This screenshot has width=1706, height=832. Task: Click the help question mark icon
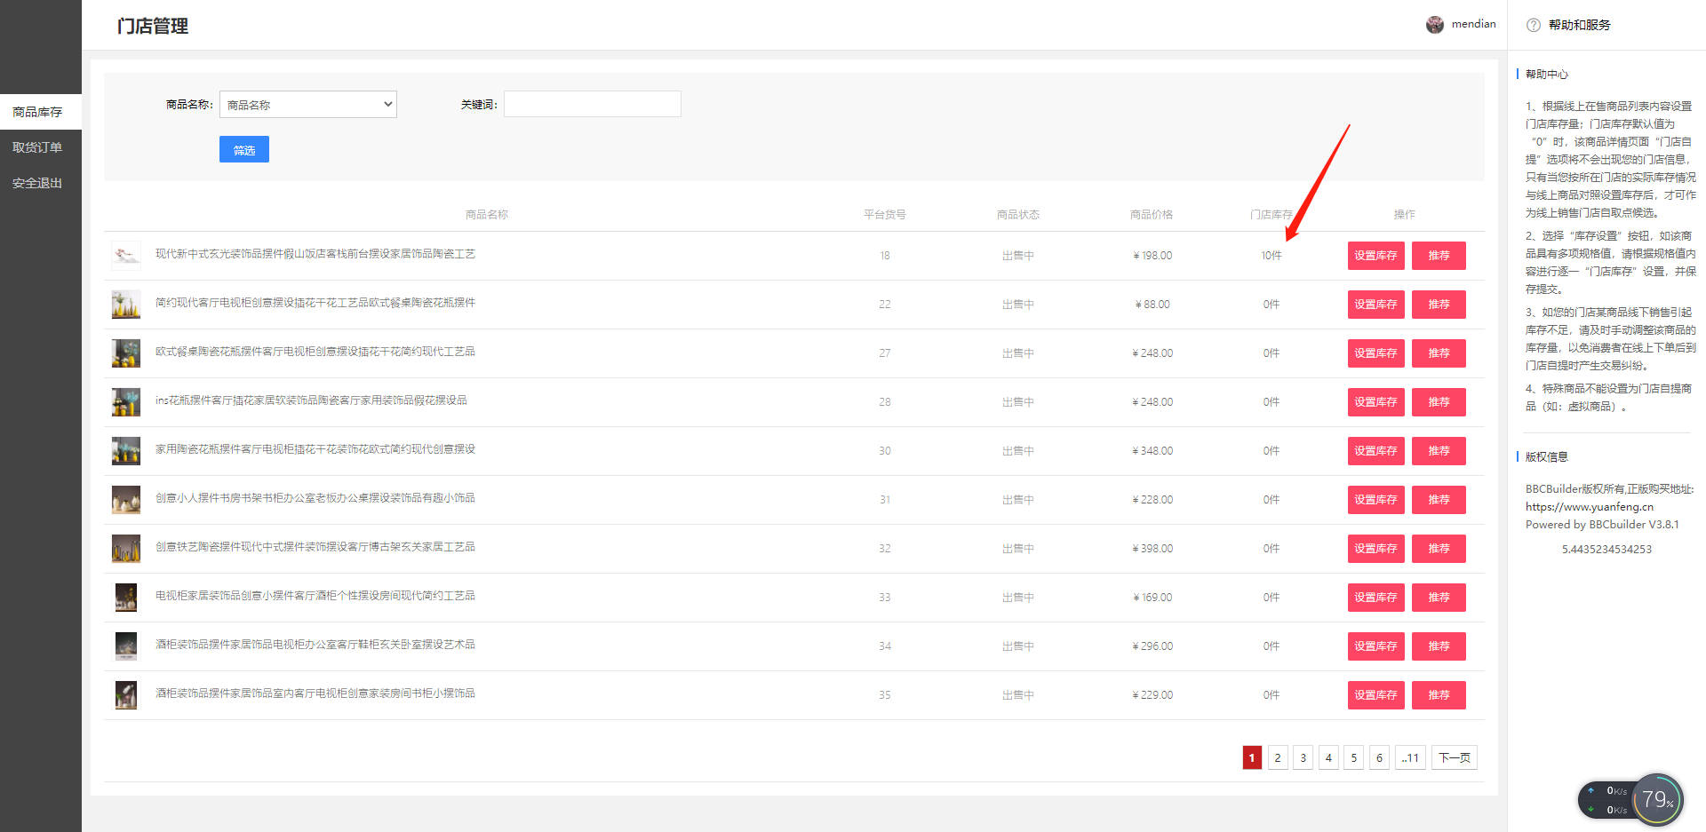coord(1534,25)
